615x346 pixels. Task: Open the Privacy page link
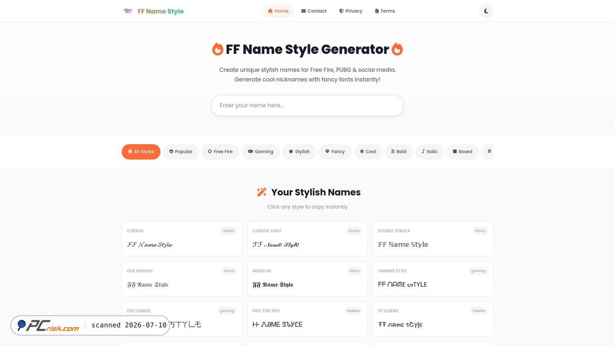351,11
